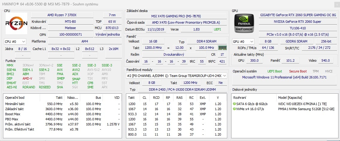Viewport: 340px width, 141px height.
Task: Click the PCIe v3.0 x16 link value
Action: pos(298,34)
